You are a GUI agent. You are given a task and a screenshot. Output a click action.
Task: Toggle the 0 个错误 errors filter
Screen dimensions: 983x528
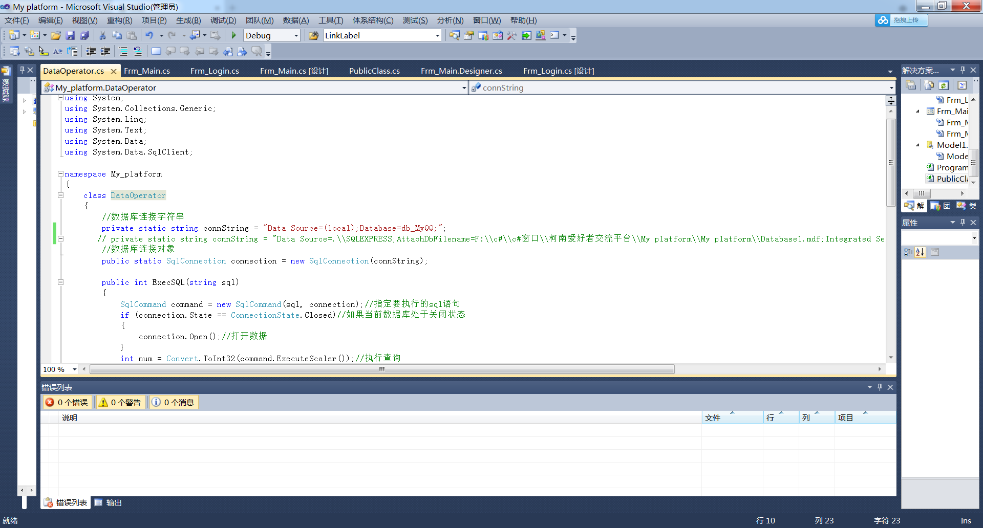67,402
